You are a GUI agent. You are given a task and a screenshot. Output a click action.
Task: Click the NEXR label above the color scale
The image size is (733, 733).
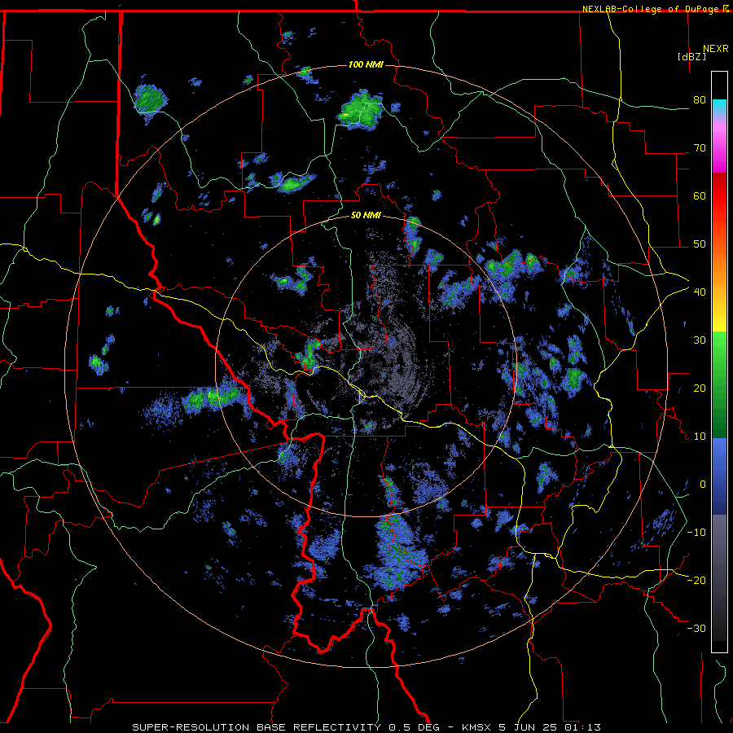[716, 49]
